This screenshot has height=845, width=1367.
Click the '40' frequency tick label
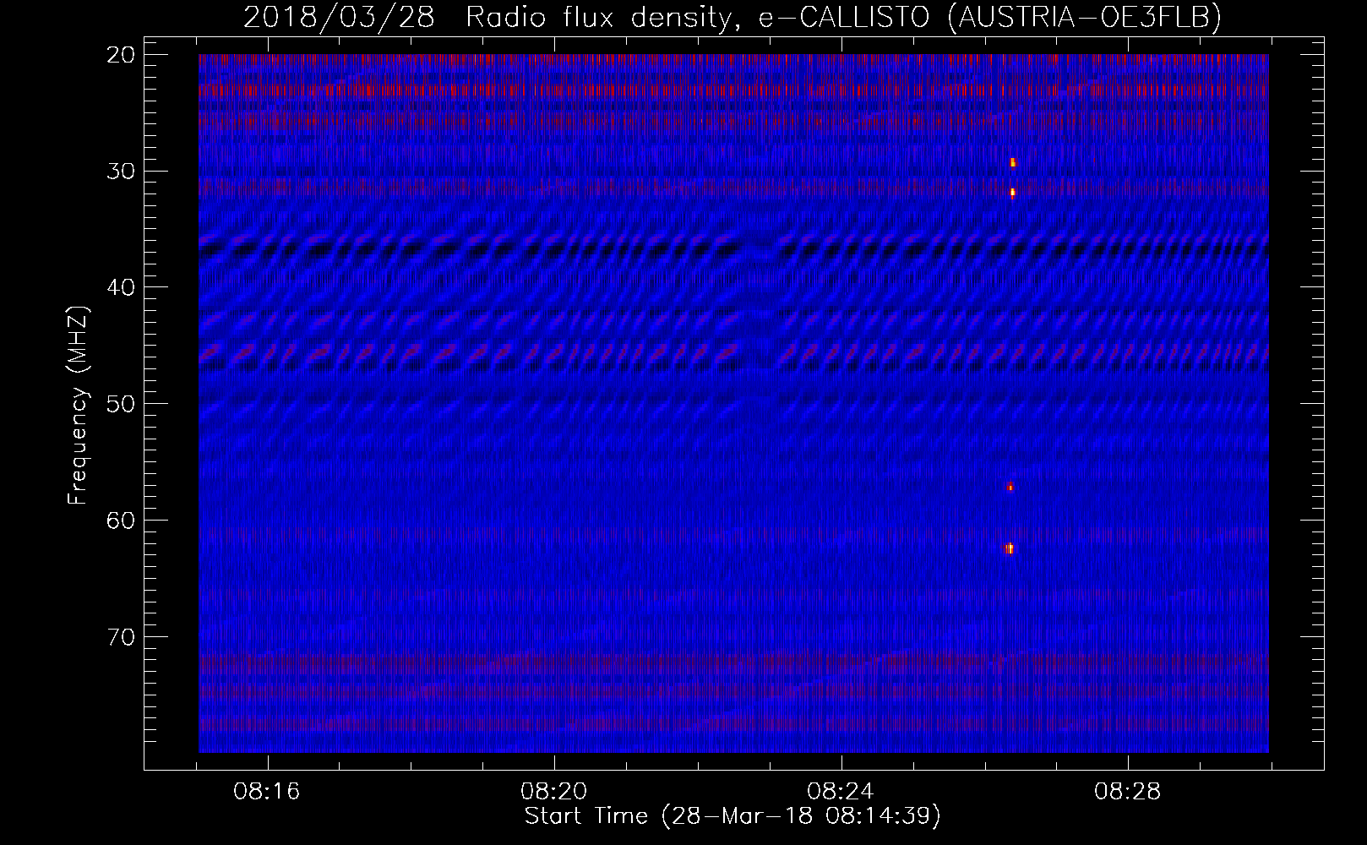[121, 287]
